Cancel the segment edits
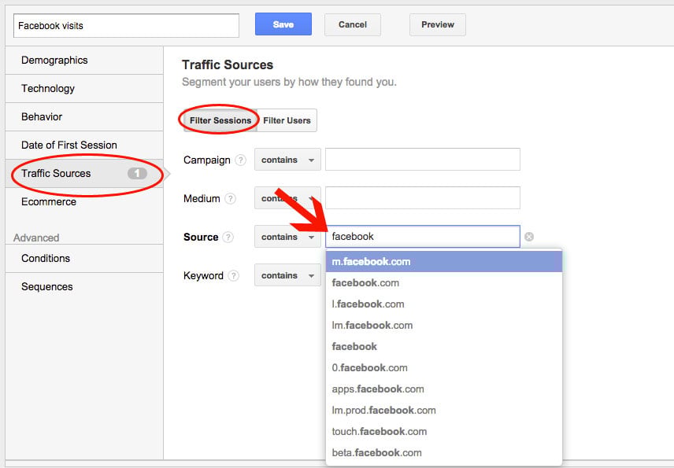This screenshot has width=674, height=468. [x=352, y=24]
